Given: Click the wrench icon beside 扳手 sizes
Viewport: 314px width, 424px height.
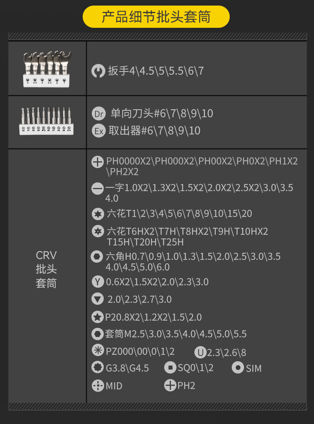Looking at the screenshot, I should [x=98, y=71].
